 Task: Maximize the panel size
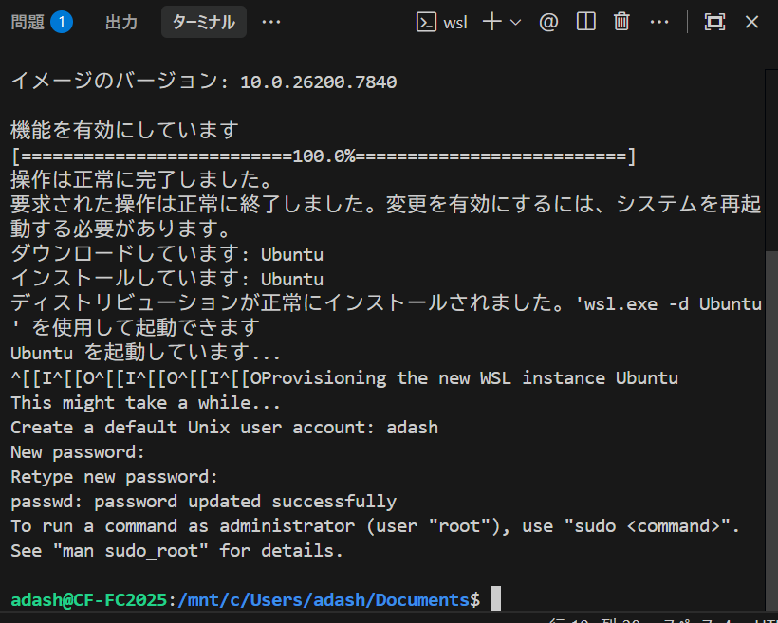click(714, 22)
